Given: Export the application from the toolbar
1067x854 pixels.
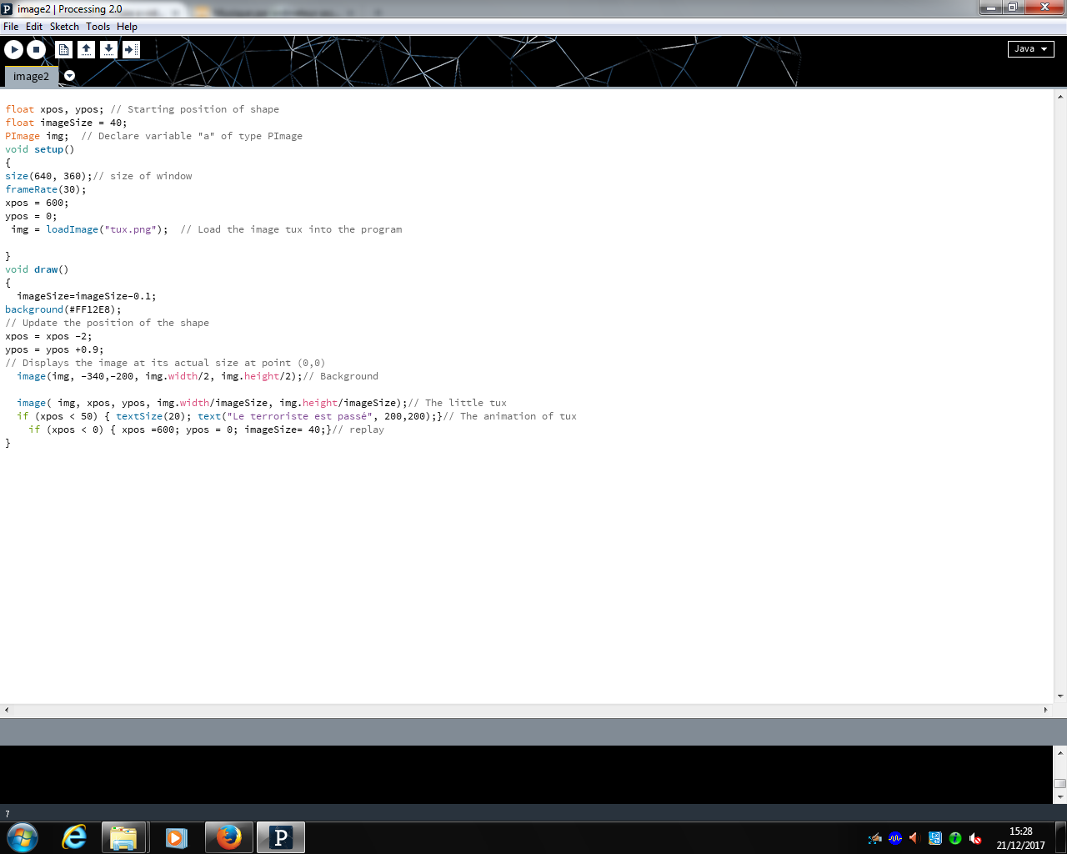Looking at the screenshot, I should (131, 50).
